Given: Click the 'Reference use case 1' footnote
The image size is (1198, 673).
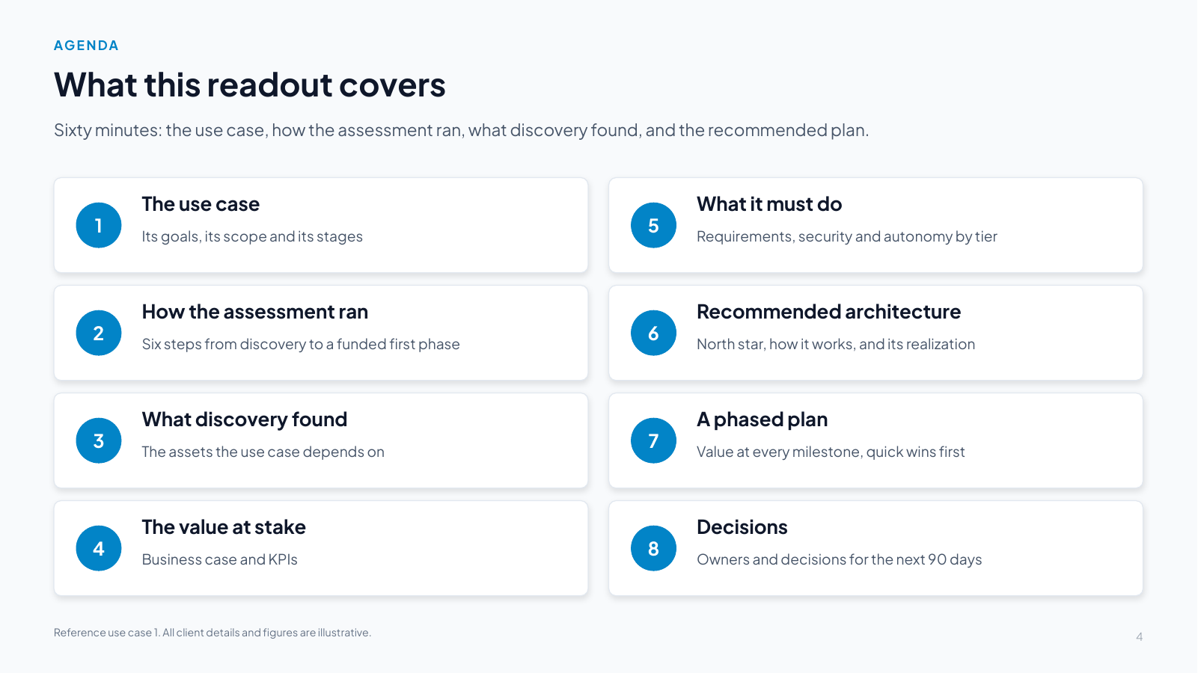Looking at the screenshot, I should (x=213, y=633).
